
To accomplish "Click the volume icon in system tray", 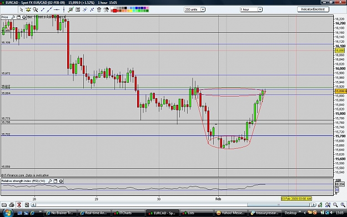I will coord(331,213).
